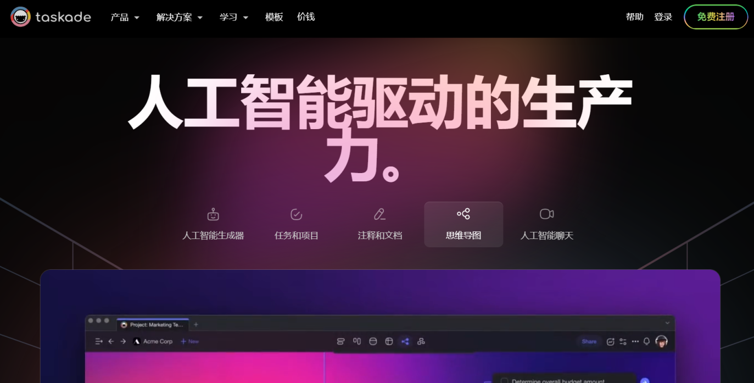Expand the 产品 dropdown menu
The width and height of the screenshot is (754, 383).
(x=124, y=17)
